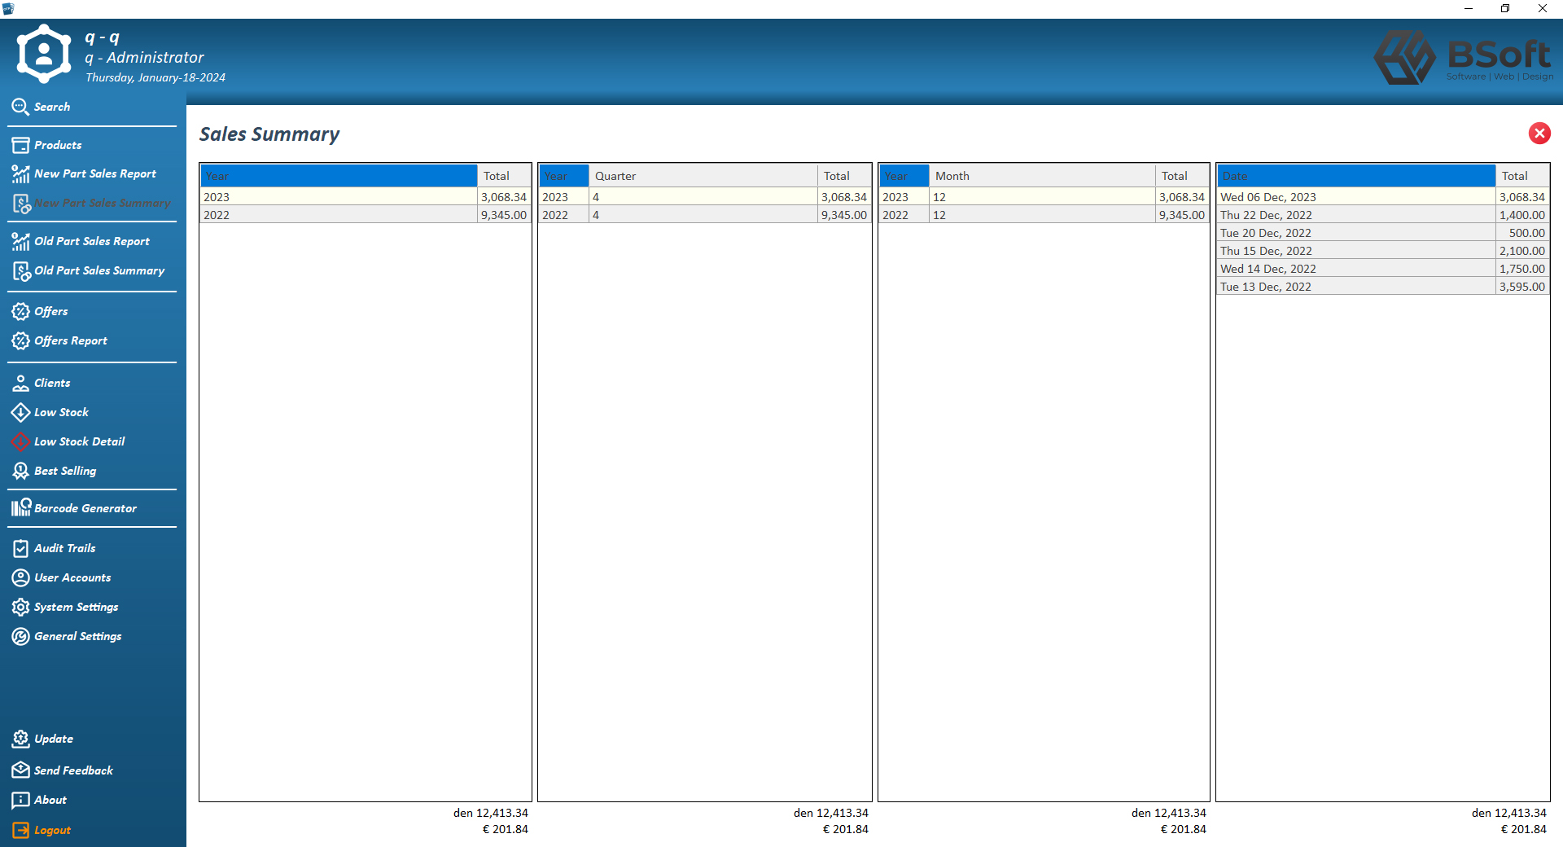Click the Clients person icon
The image size is (1563, 847).
20,383
